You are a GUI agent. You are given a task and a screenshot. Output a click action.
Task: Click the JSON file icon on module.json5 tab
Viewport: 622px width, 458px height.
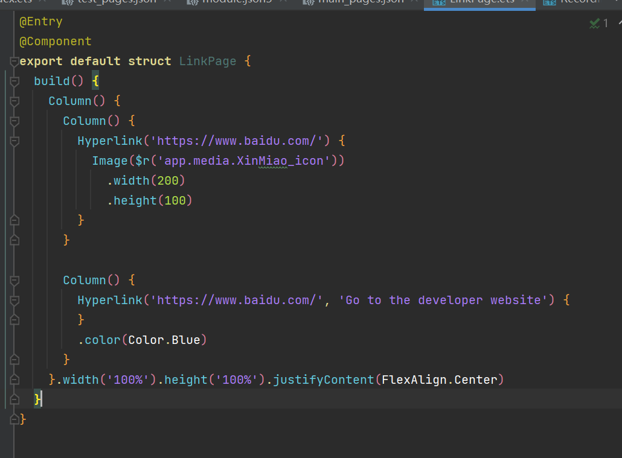click(193, 2)
